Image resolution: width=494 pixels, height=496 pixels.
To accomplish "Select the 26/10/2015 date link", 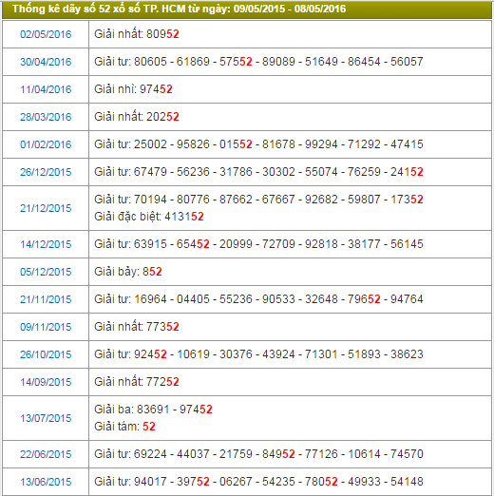I will pyautogui.click(x=46, y=354).
